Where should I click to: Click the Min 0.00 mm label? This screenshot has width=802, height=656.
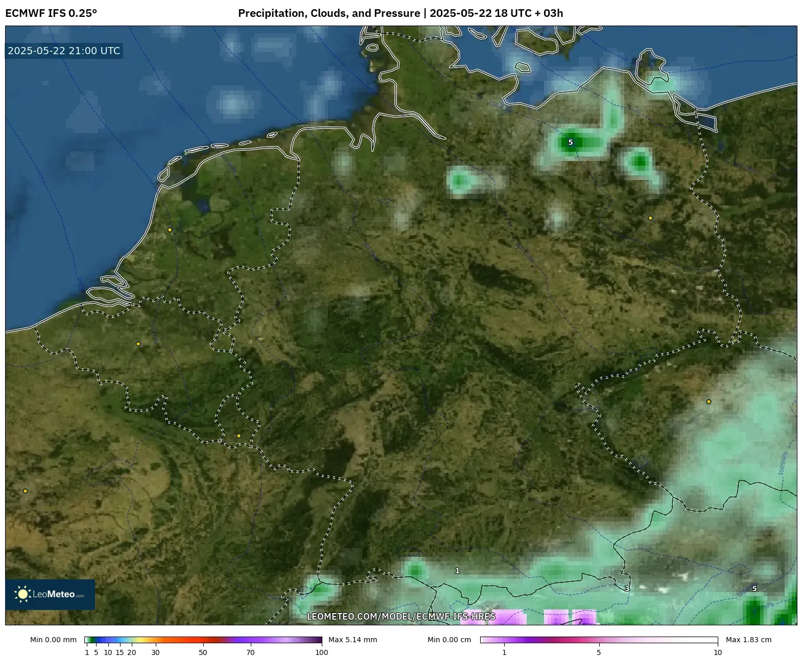(x=53, y=640)
